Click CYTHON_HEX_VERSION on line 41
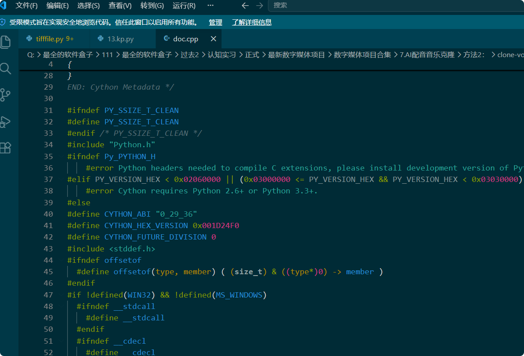The image size is (524, 356). point(146,225)
